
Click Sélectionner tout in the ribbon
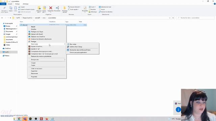pyautogui.click(x=105, y=7)
